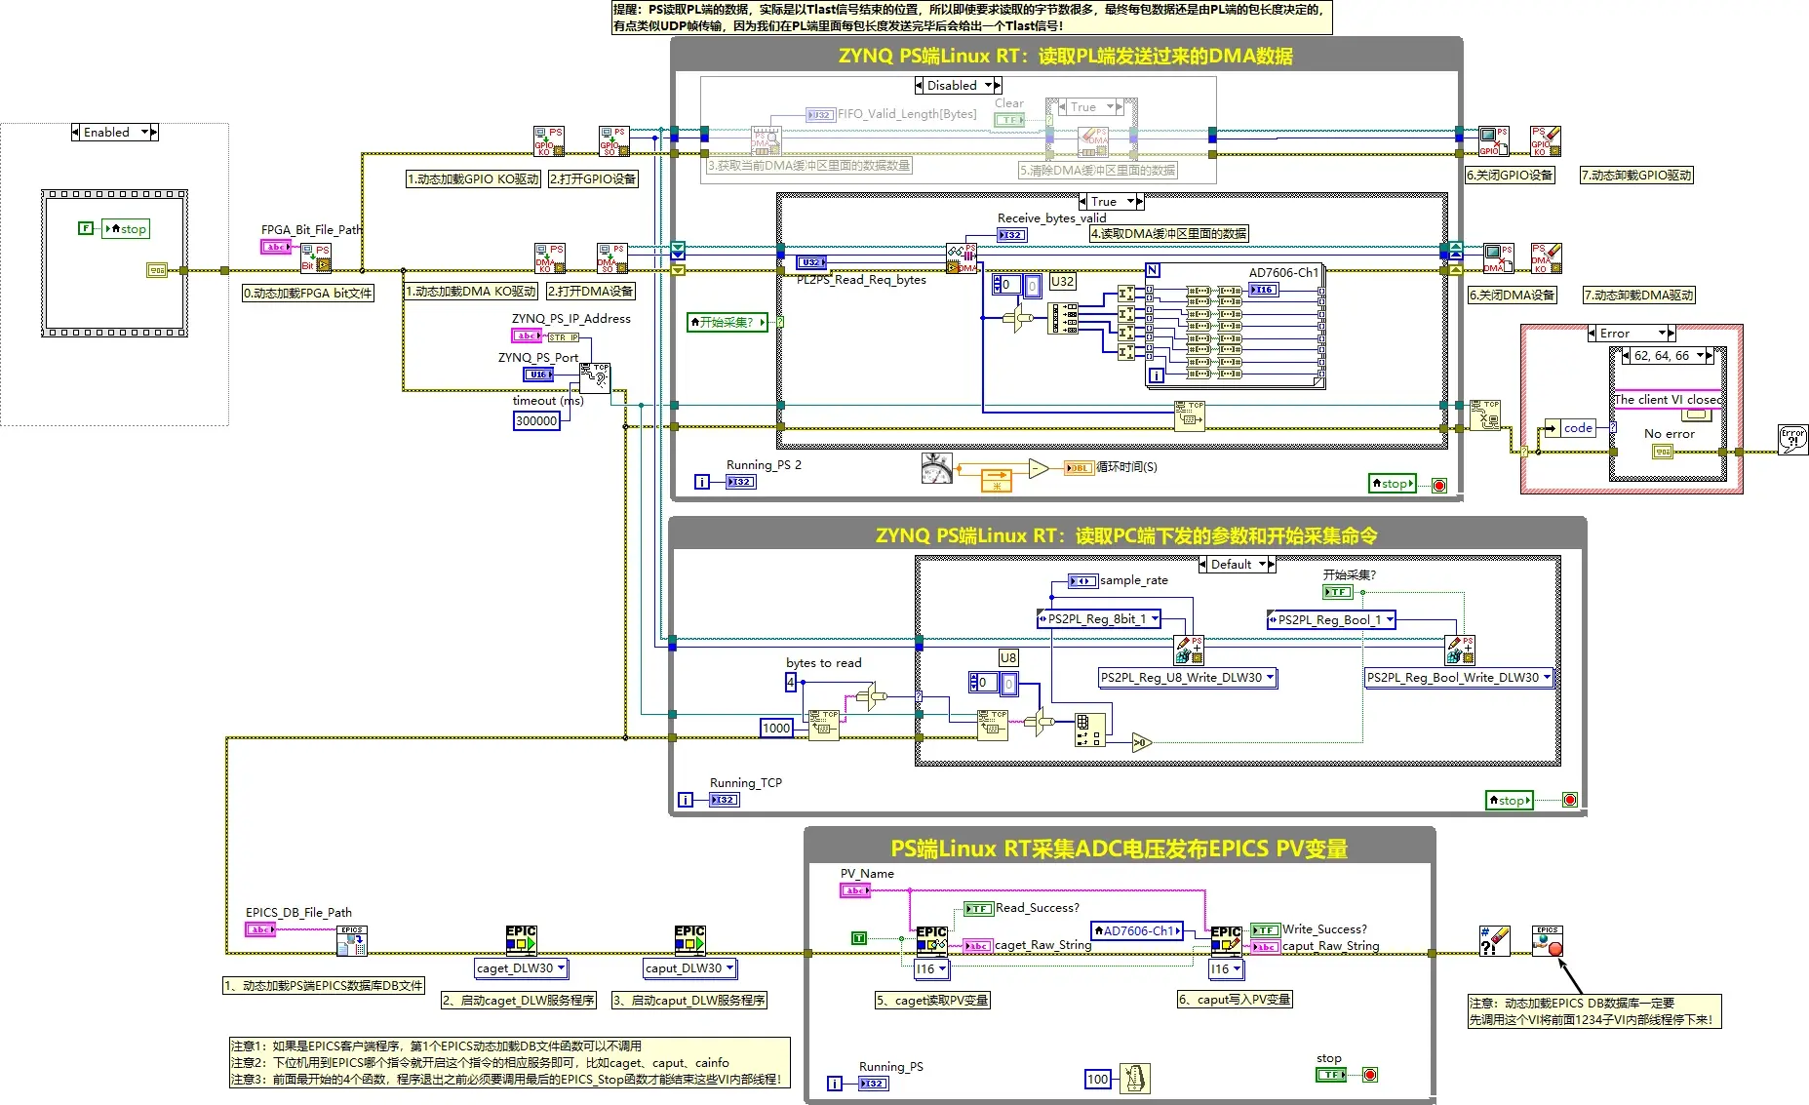
Task: Click the GPIO SO open device VI icon
Action: tap(614, 140)
